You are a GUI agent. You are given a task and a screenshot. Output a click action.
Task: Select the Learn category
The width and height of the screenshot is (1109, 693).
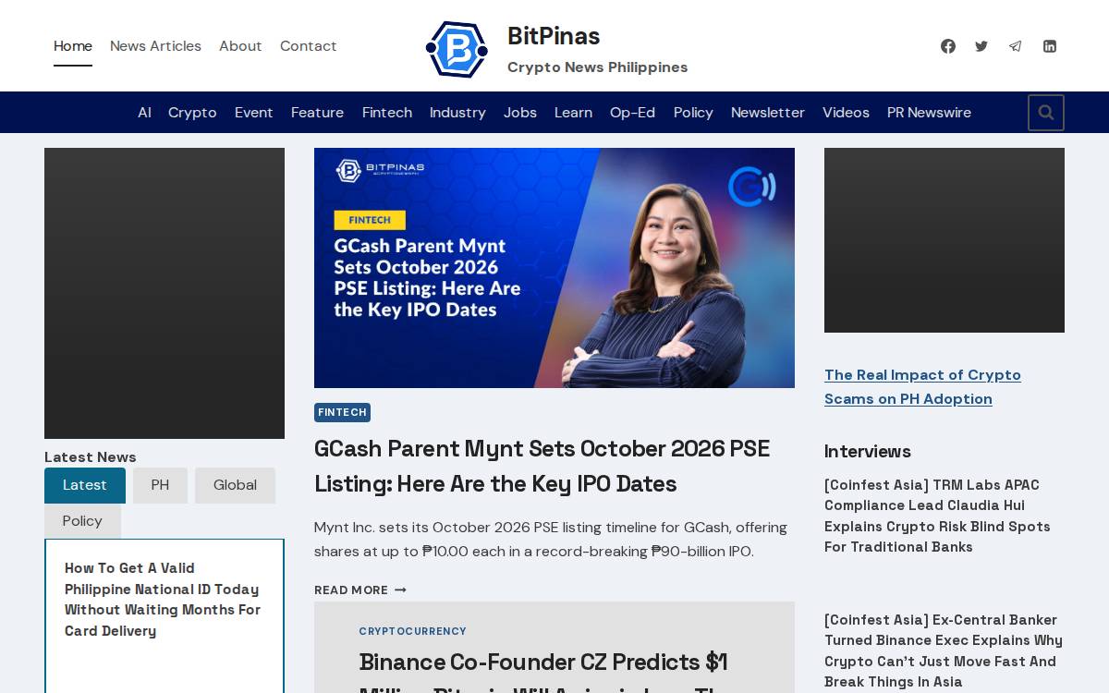(x=573, y=113)
